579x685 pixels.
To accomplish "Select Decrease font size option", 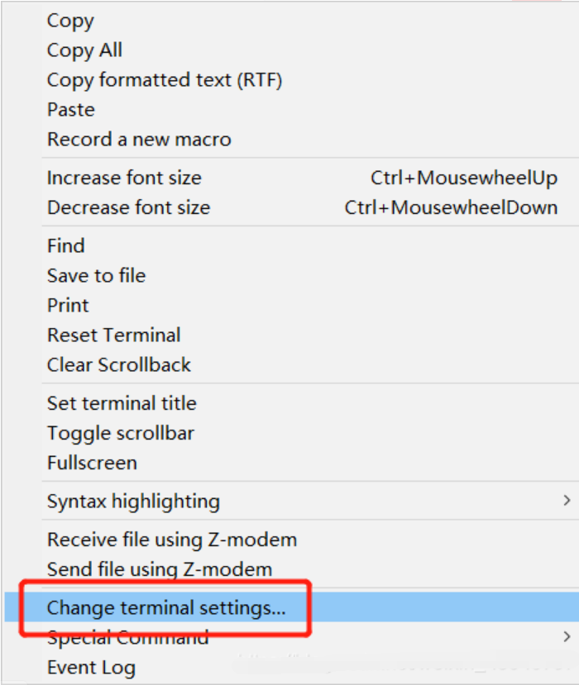I will pos(128,207).
